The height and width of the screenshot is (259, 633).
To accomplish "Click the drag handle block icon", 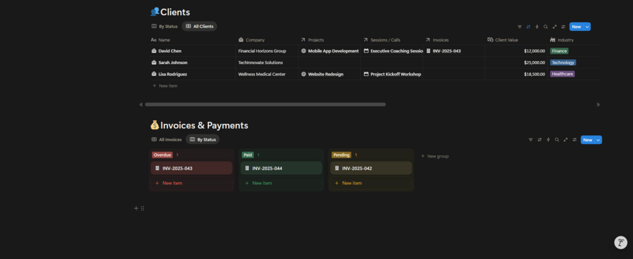I will 142,208.
